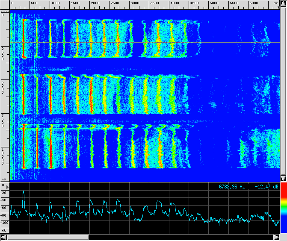Click the vertical scrollbar down arrow
Screen dimensions: 287x241
pos(283,178)
